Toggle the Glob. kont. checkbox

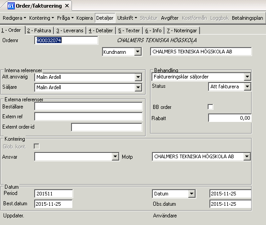[36, 146]
